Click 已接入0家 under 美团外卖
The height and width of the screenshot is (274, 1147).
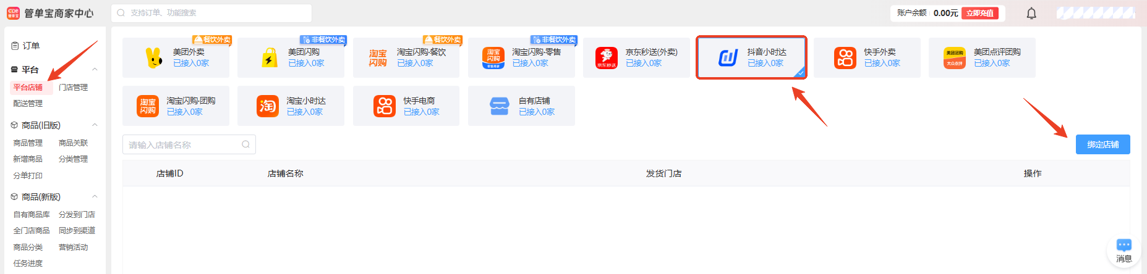point(191,64)
